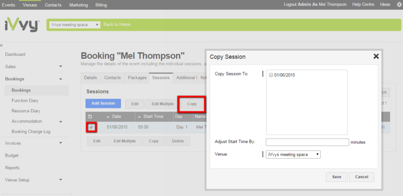Screen dimensions: 403x196
Task: Open the Marketing top menu
Action: (79, 5)
